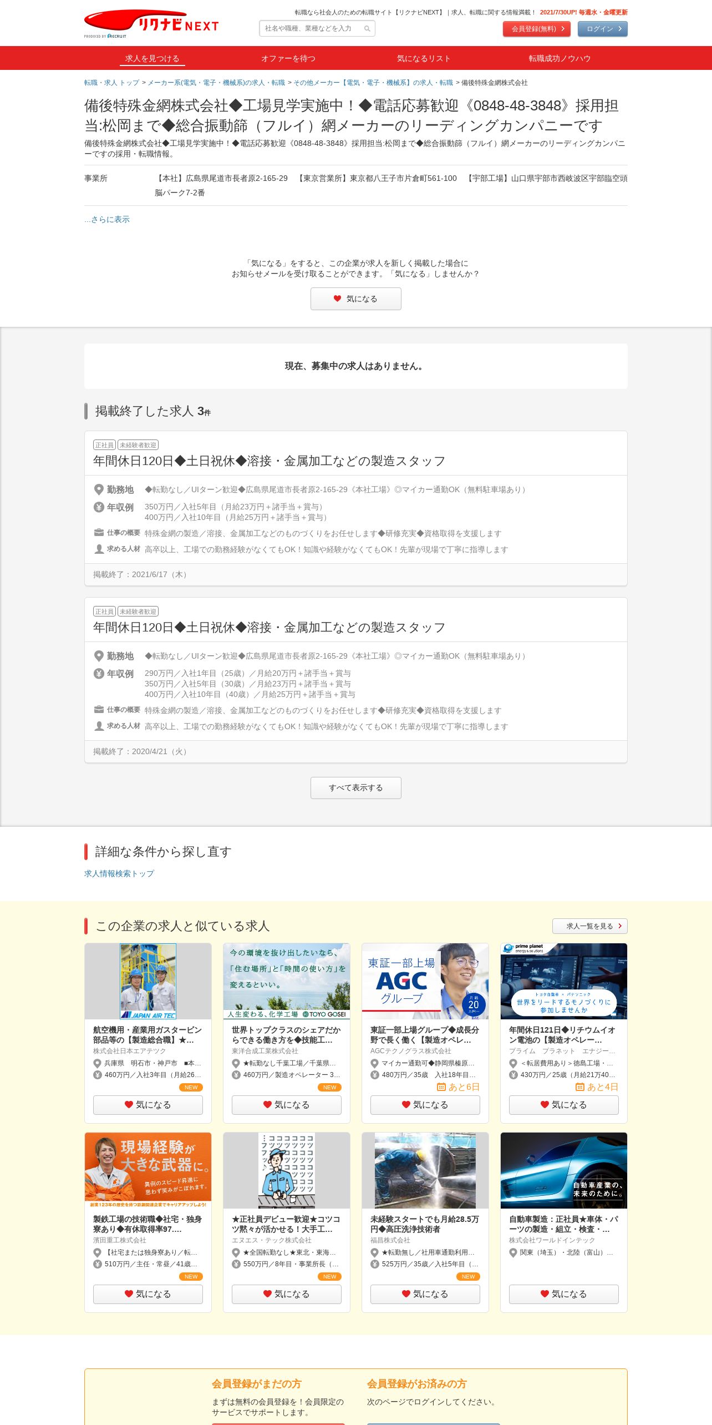This screenshot has height=1425, width=712.
Task: Open the 転職成功ノウハウ tab
Action: (x=560, y=58)
